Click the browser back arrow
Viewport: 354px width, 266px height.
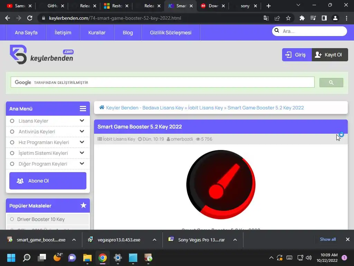(x=8, y=18)
